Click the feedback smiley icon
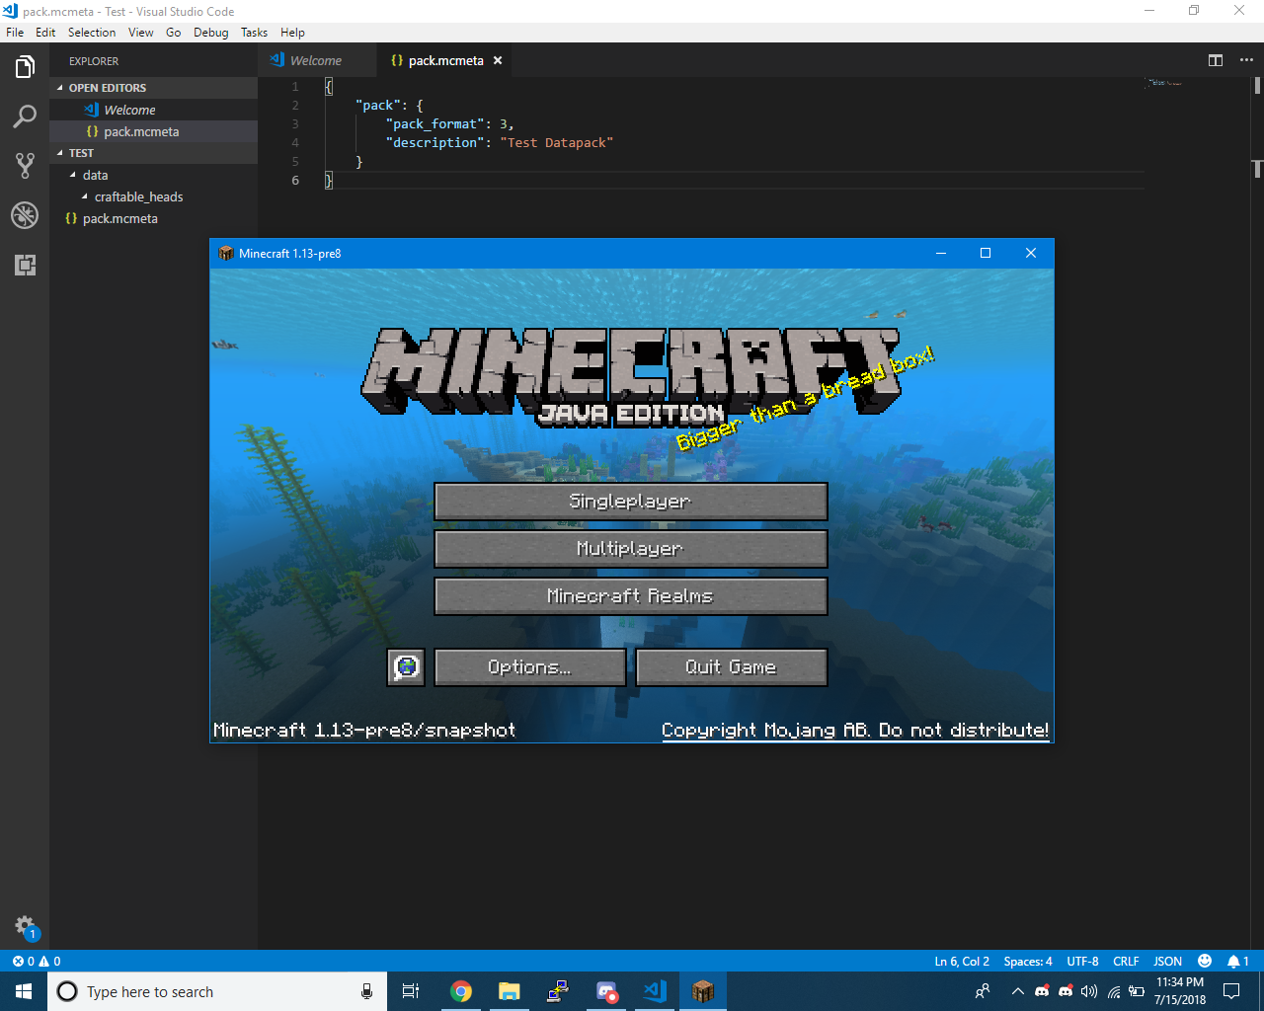The height and width of the screenshot is (1011, 1264). coord(1205,961)
